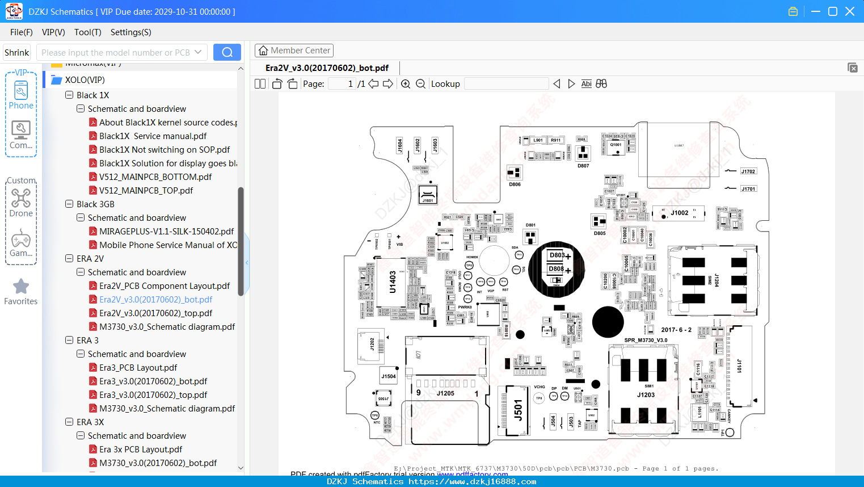Go to the next page arrow
Image resolution: width=864 pixels, height=487 pixels.
(388, 84)
